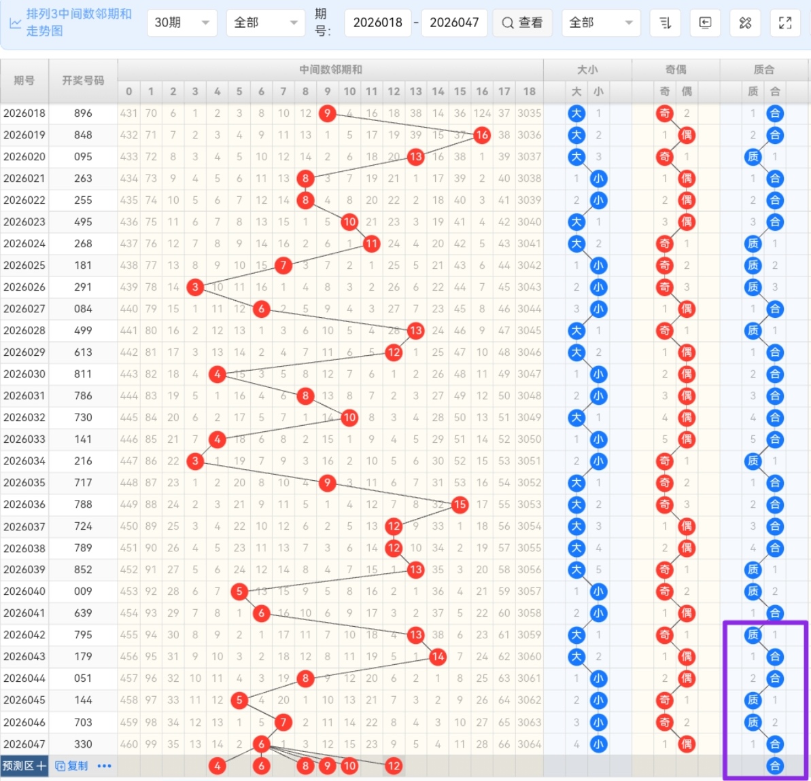The width and height of the screenshot is (811, 781).
Task: Click the trend chart icon beside the title
Action: pyautogui.click(x=15, y=23)
